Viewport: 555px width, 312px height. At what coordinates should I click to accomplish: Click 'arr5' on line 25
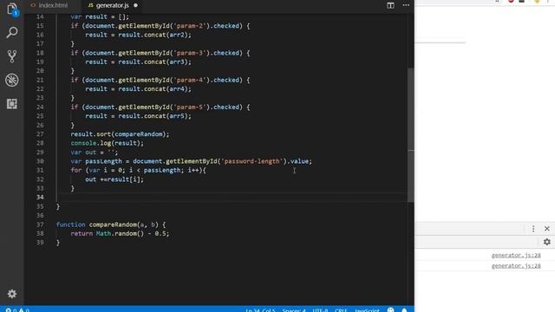[x=177, y=115]
